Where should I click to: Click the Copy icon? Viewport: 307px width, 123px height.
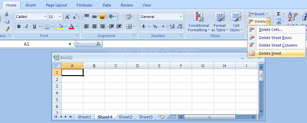click(7, 21)
